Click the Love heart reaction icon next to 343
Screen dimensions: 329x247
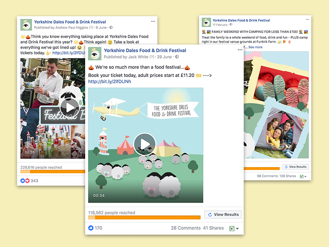tap(27, 181)
